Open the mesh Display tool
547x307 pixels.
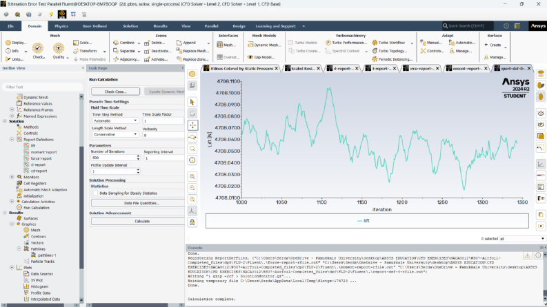click(16, 43)
